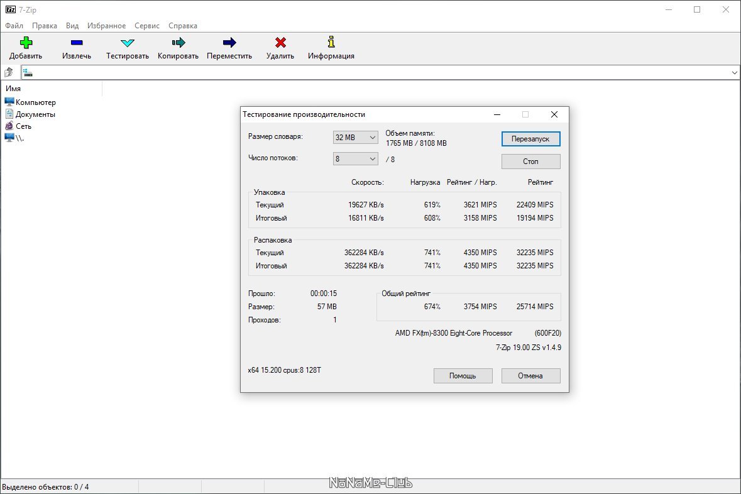Click the Тестирование производительности dialog title

(x=304, y=114)
